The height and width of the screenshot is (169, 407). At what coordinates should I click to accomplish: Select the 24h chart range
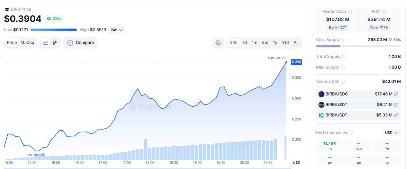tap(234, 43)
